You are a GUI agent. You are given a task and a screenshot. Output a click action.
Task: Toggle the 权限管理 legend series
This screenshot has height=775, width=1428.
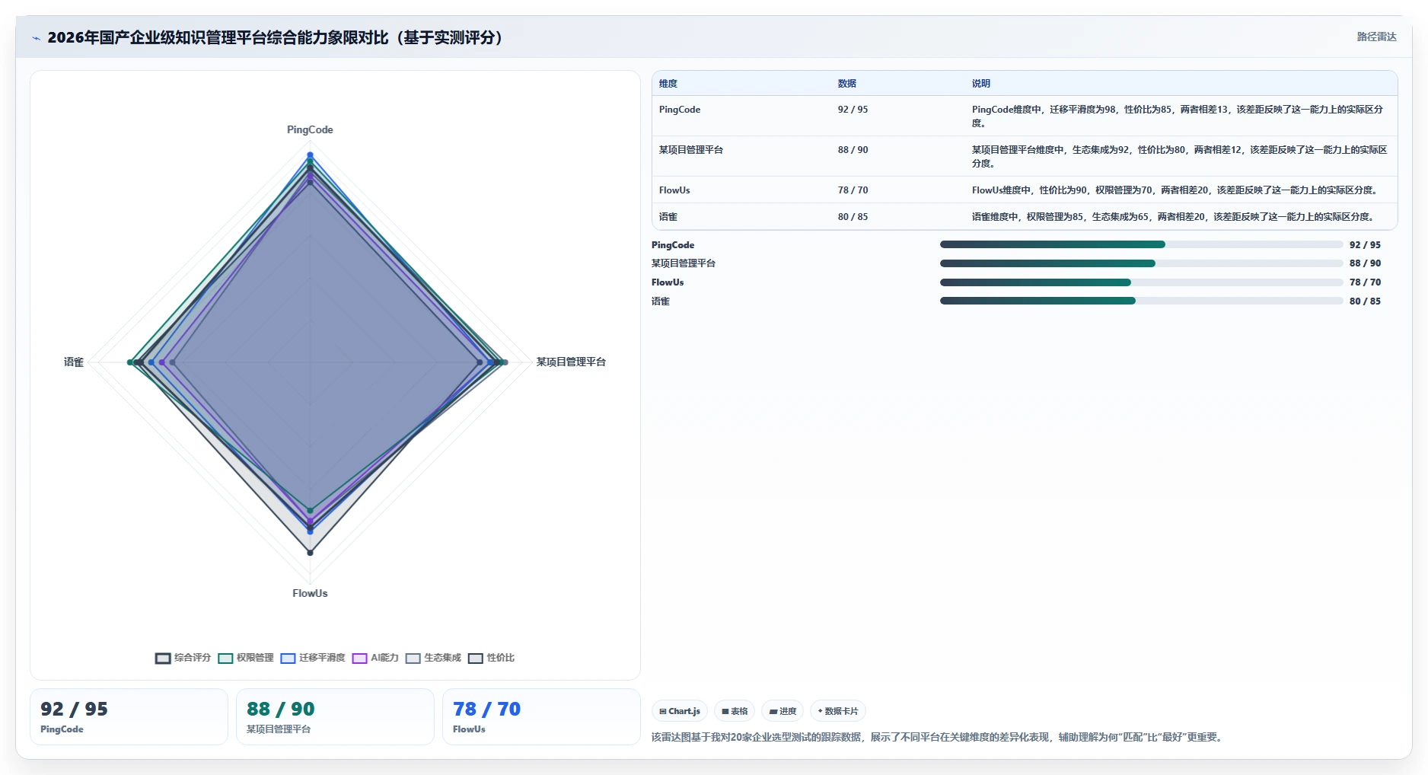[245, 658]
